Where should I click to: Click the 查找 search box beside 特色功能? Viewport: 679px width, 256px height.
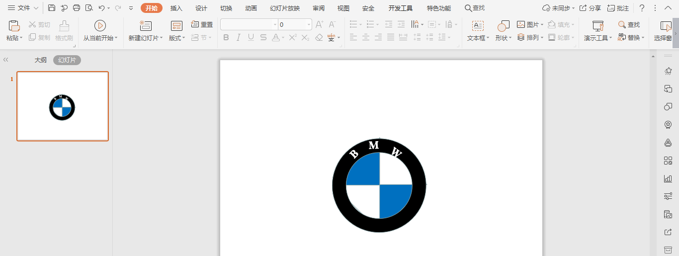(x=475, y=8)
